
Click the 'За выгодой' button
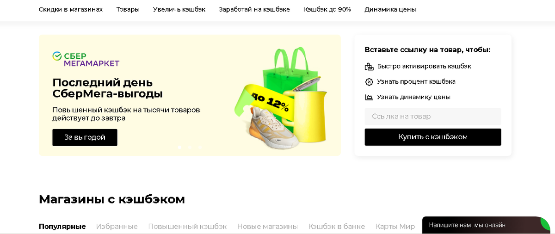(85, 137)
